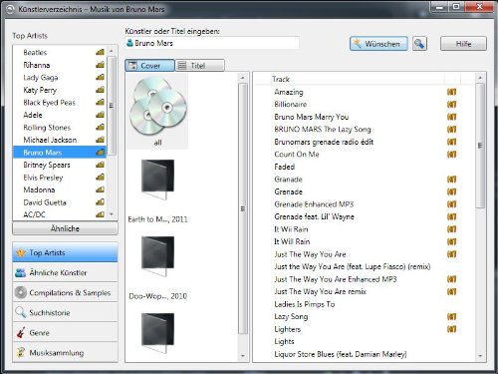This screenshot has height=374, width=498.
Task: Switch to the Titel view tab
Action: 200,66
